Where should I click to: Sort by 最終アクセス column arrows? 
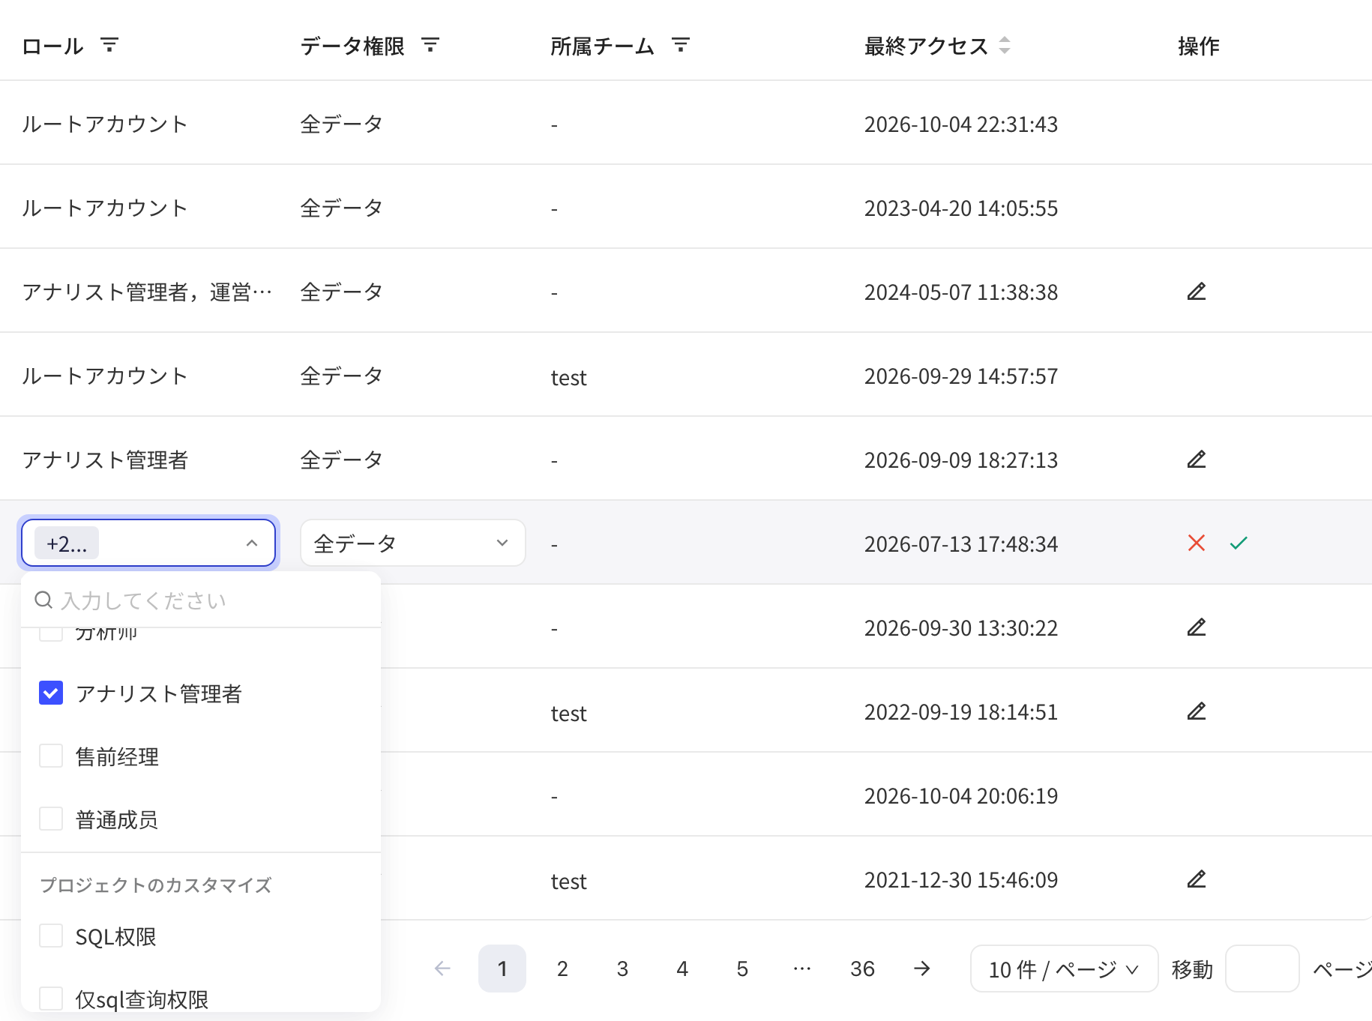pos(1005,45)
